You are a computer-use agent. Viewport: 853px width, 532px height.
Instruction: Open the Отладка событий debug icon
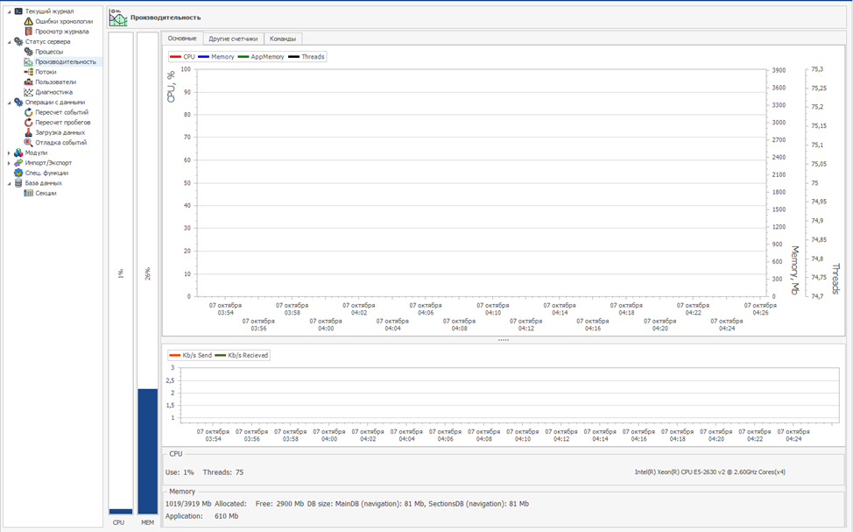(x=29, y=143)
